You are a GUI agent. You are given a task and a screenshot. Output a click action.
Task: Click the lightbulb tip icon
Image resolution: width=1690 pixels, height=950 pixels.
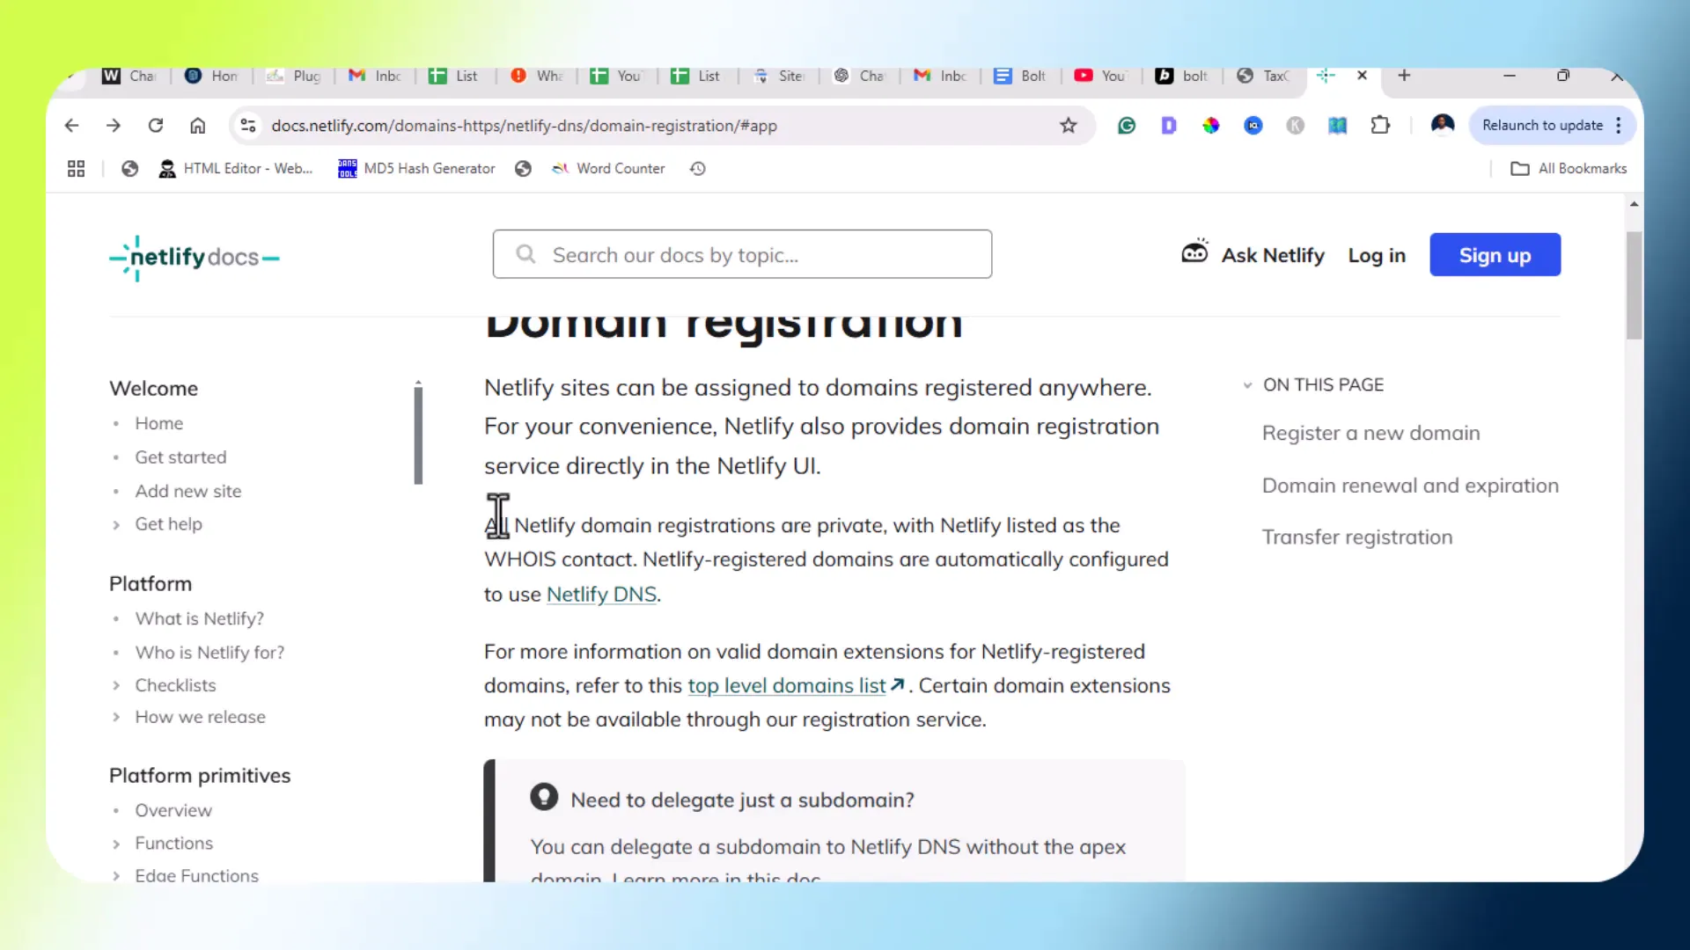point(544,797)
